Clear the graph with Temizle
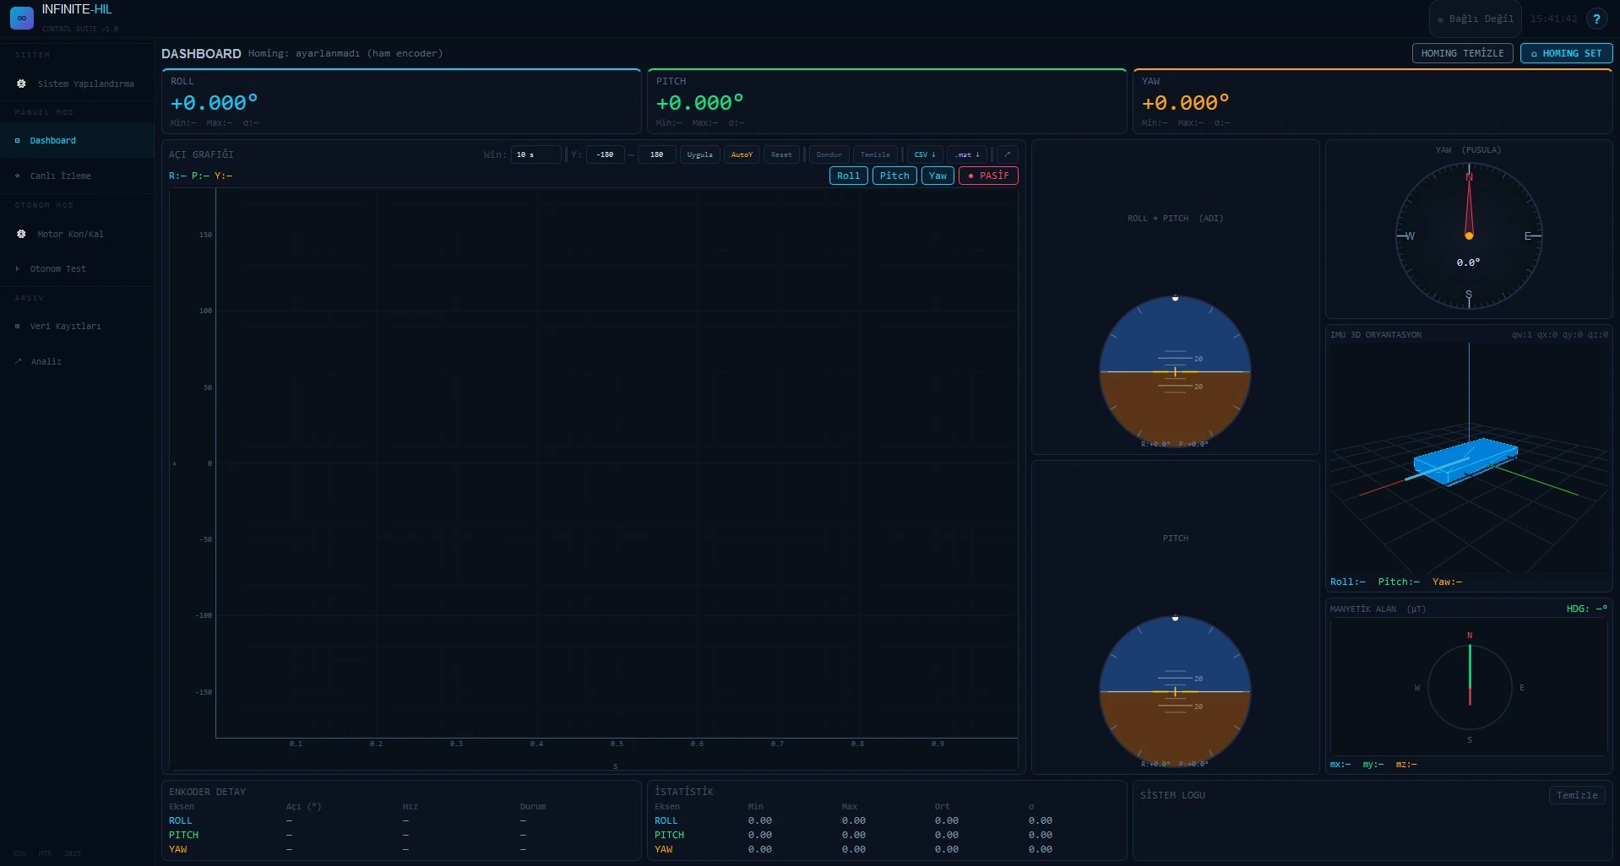Screen dimensions: 1620x866 [875, 154]
